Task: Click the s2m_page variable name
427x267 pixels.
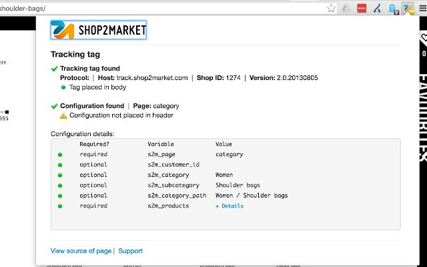Action: [x=161, y=154]
